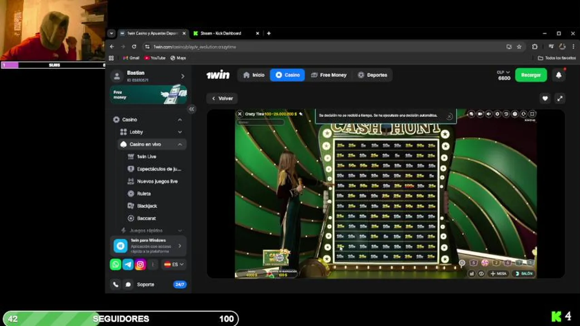Open the tab search dropdown arrow
Viewport: 580px width, 326px height.
pos(111,33)
